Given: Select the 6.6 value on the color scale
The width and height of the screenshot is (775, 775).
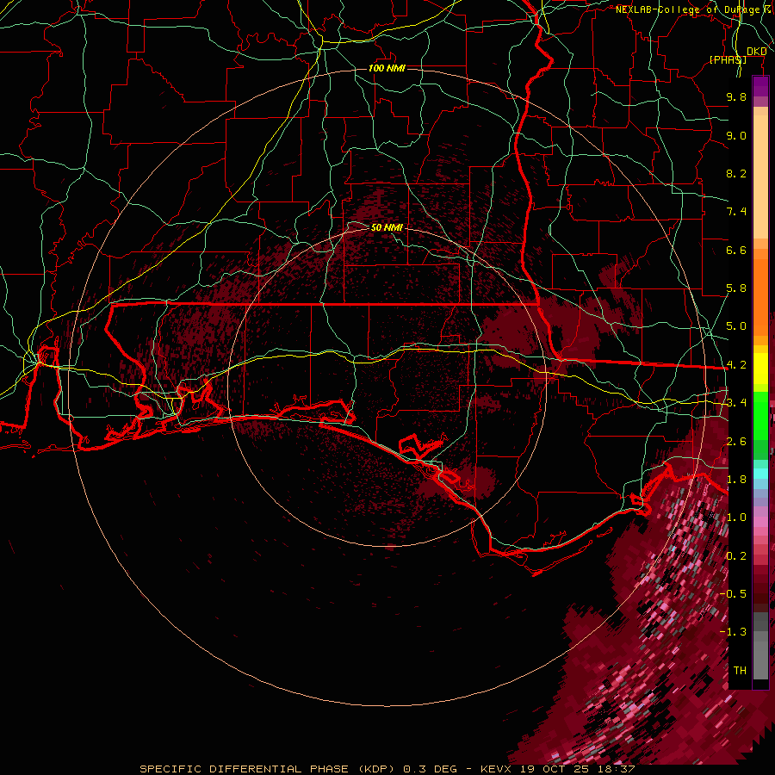Looking at the screenshot, I should [x=736, y=250].
